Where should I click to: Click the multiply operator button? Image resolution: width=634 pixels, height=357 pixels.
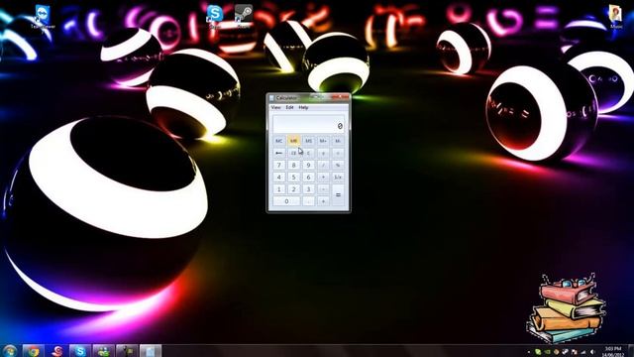pos(323,178)
